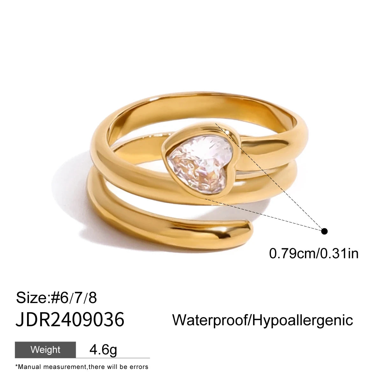This screenshot has width=382, height=382.
Task: Select the JDR2409036 product code
Action: tap(70, 320)
